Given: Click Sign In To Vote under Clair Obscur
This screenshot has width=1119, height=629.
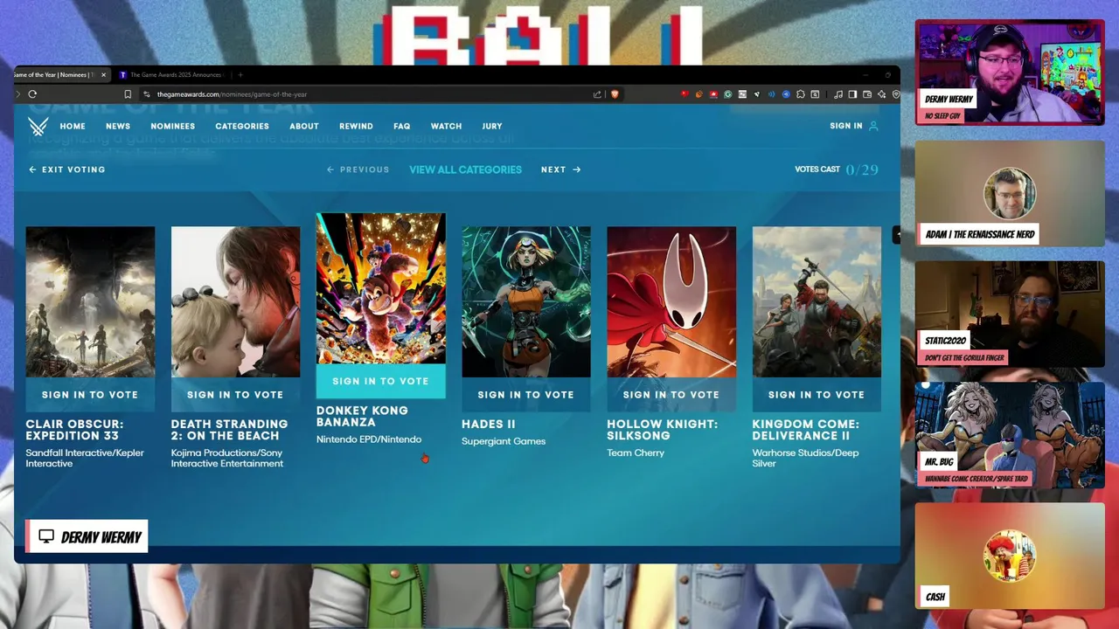Looking at the screenshot, I should [90, 395].
